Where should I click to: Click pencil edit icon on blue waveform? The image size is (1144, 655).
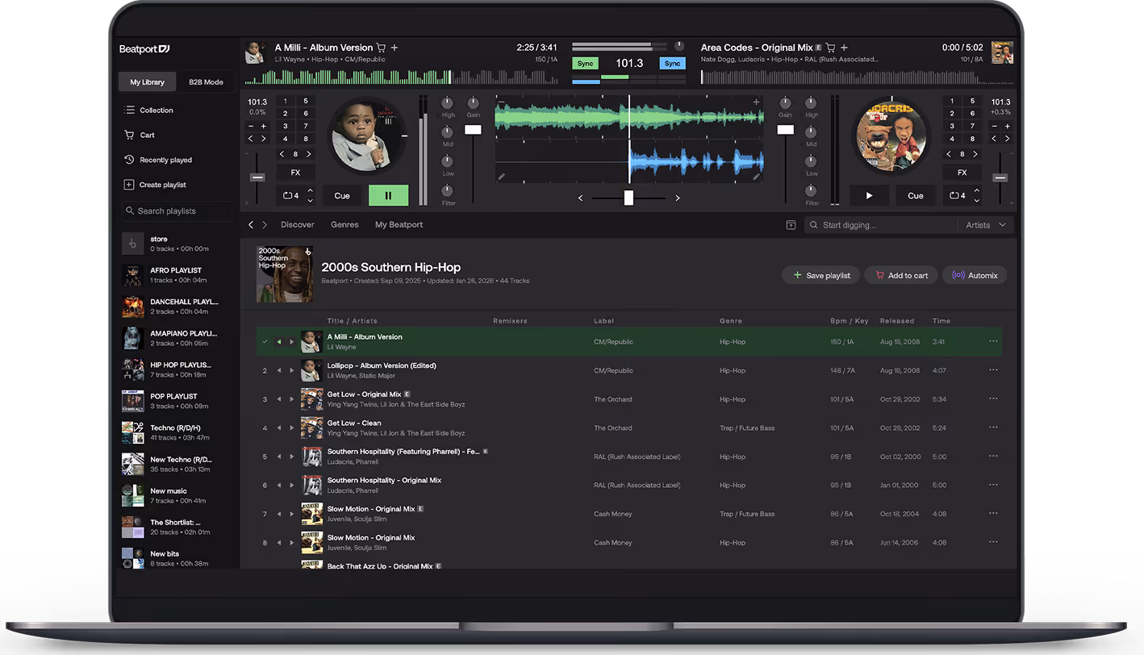coord(757,177)
